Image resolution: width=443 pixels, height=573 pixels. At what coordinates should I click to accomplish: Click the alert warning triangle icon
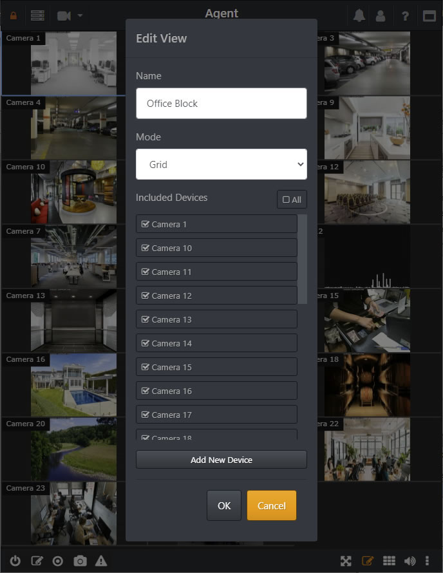coord(101,561)
